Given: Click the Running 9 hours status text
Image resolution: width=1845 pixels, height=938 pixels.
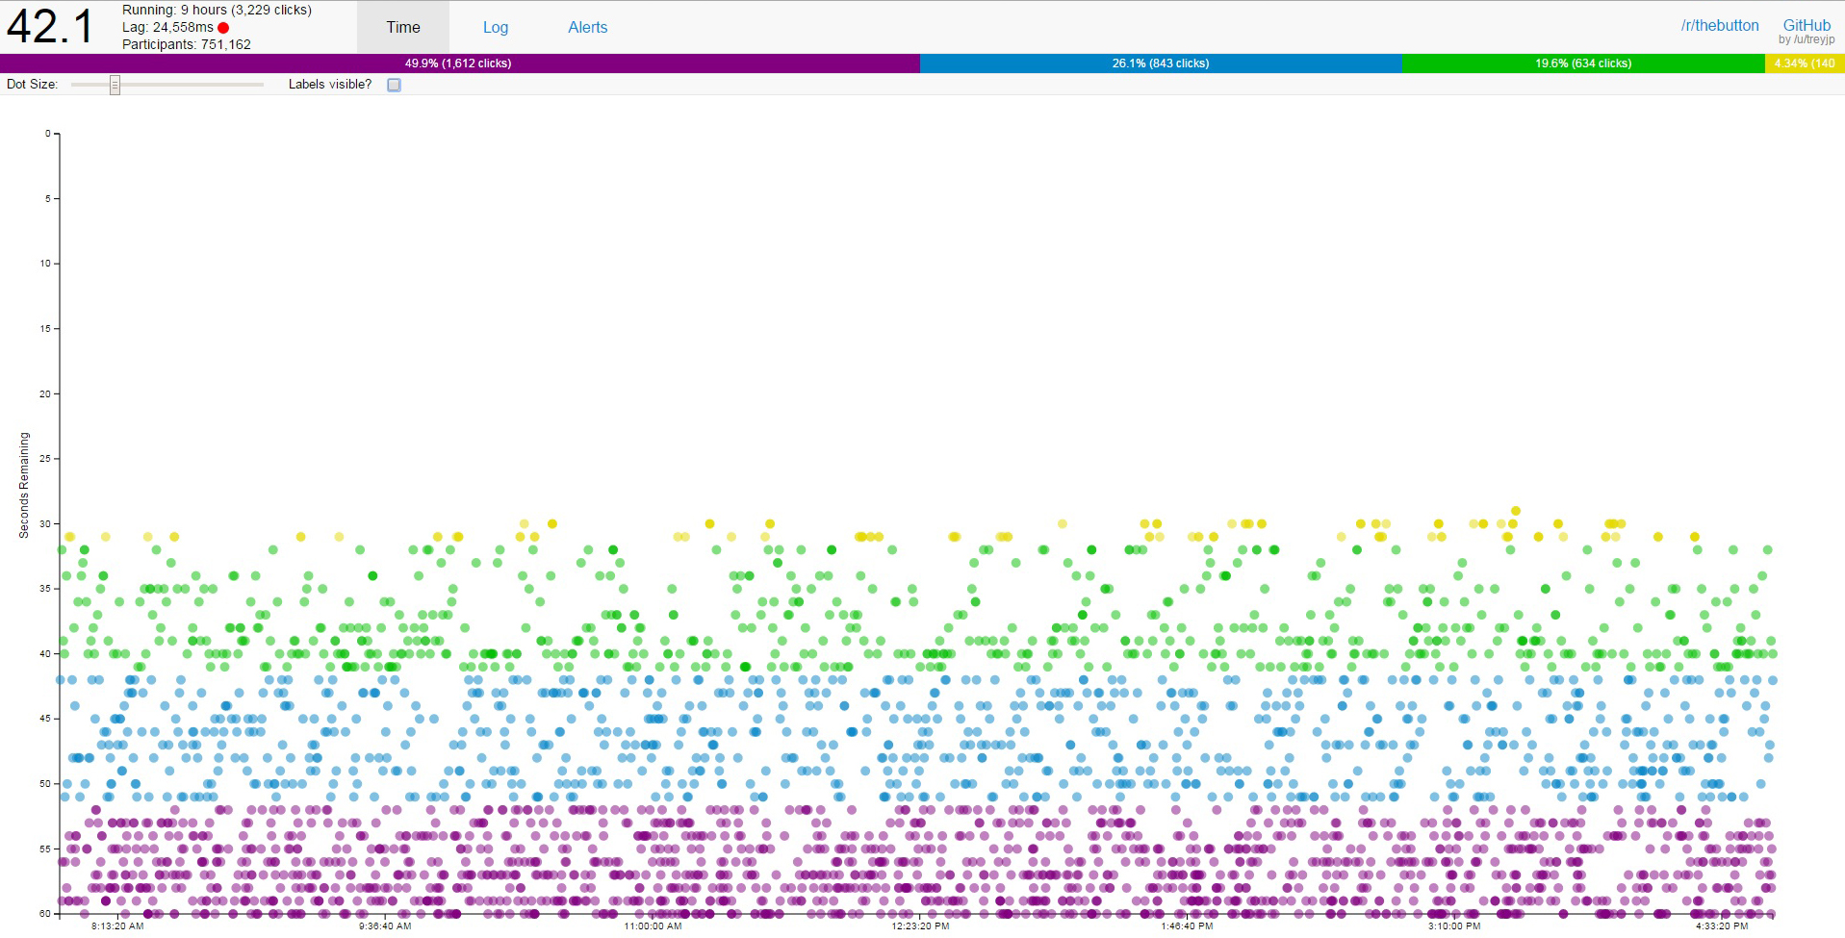Looking at the screenshot, I should pyautogui.click(x=217, y=10).
